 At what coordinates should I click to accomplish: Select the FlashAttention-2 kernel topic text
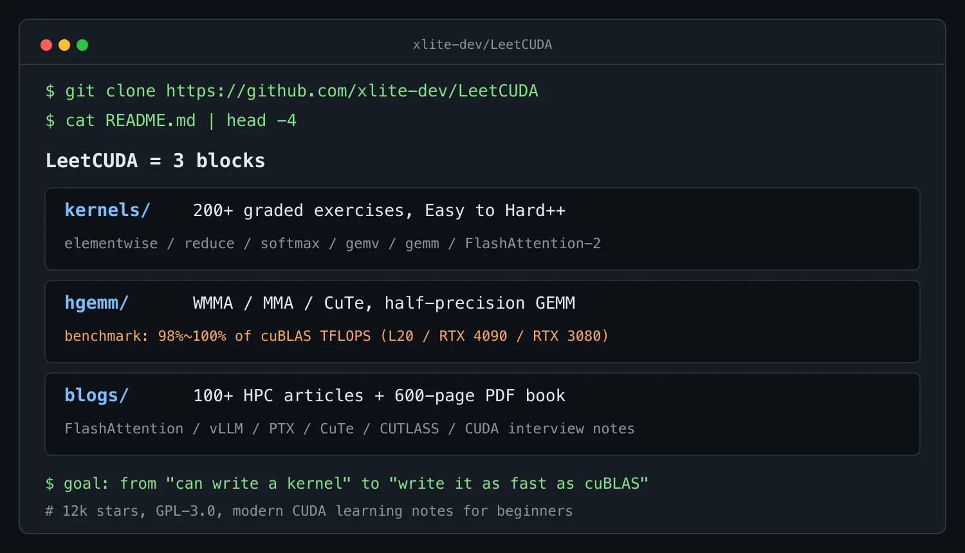[533, 243]
